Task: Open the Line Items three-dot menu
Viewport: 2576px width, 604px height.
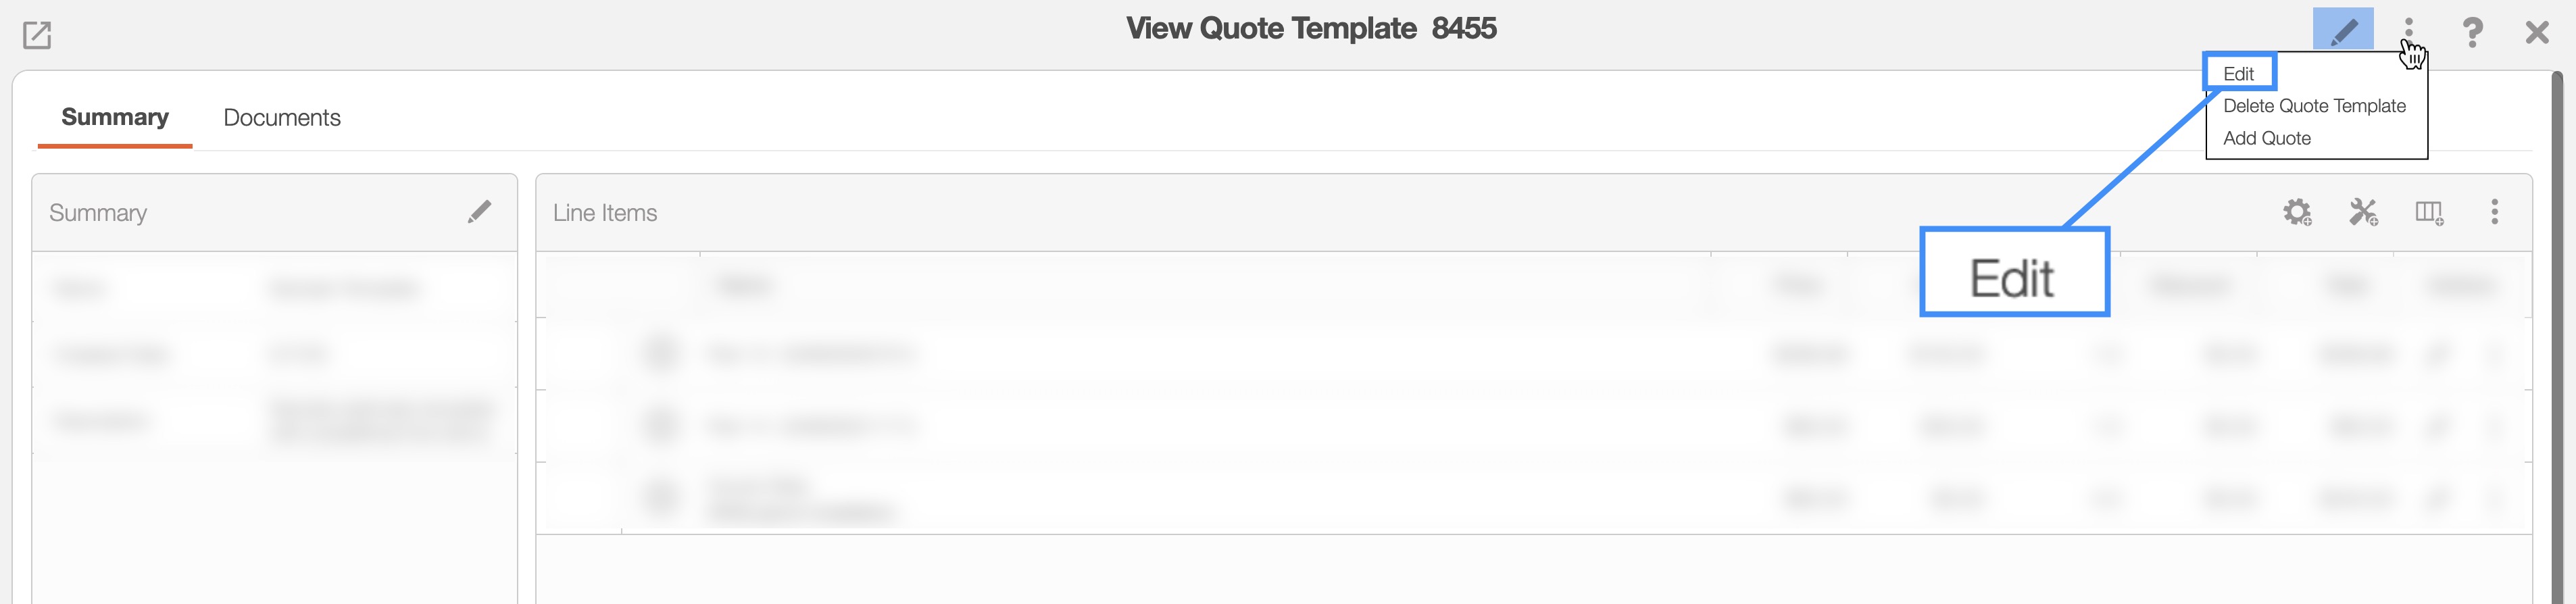Action: pos(2494,212)
